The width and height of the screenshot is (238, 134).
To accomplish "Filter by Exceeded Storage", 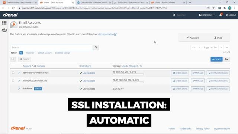I will click(x=62, y=53).
